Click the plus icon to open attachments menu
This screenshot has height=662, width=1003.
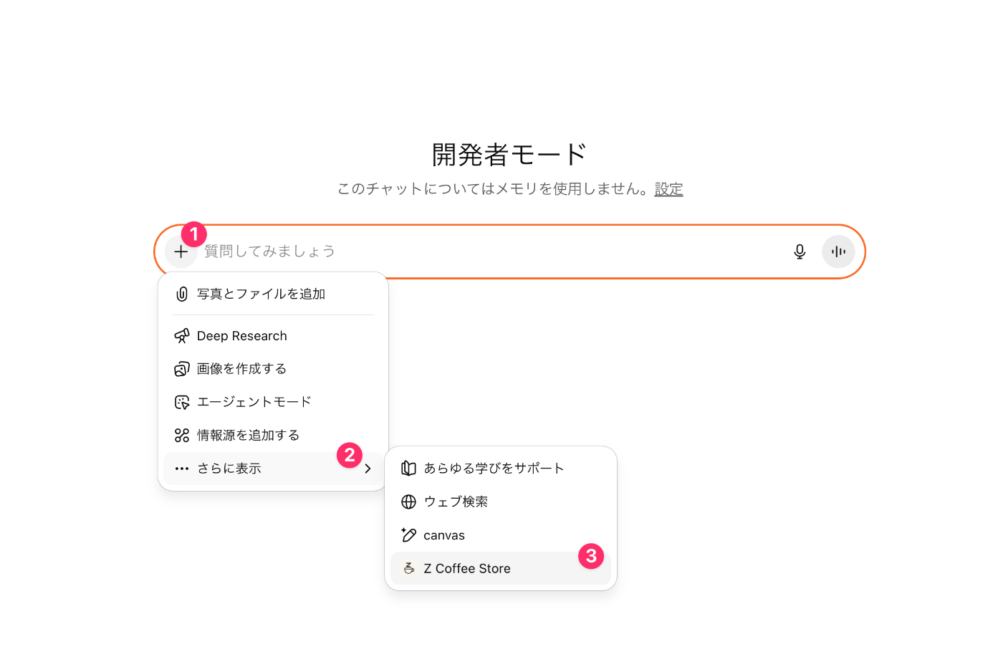click(181, 251)
